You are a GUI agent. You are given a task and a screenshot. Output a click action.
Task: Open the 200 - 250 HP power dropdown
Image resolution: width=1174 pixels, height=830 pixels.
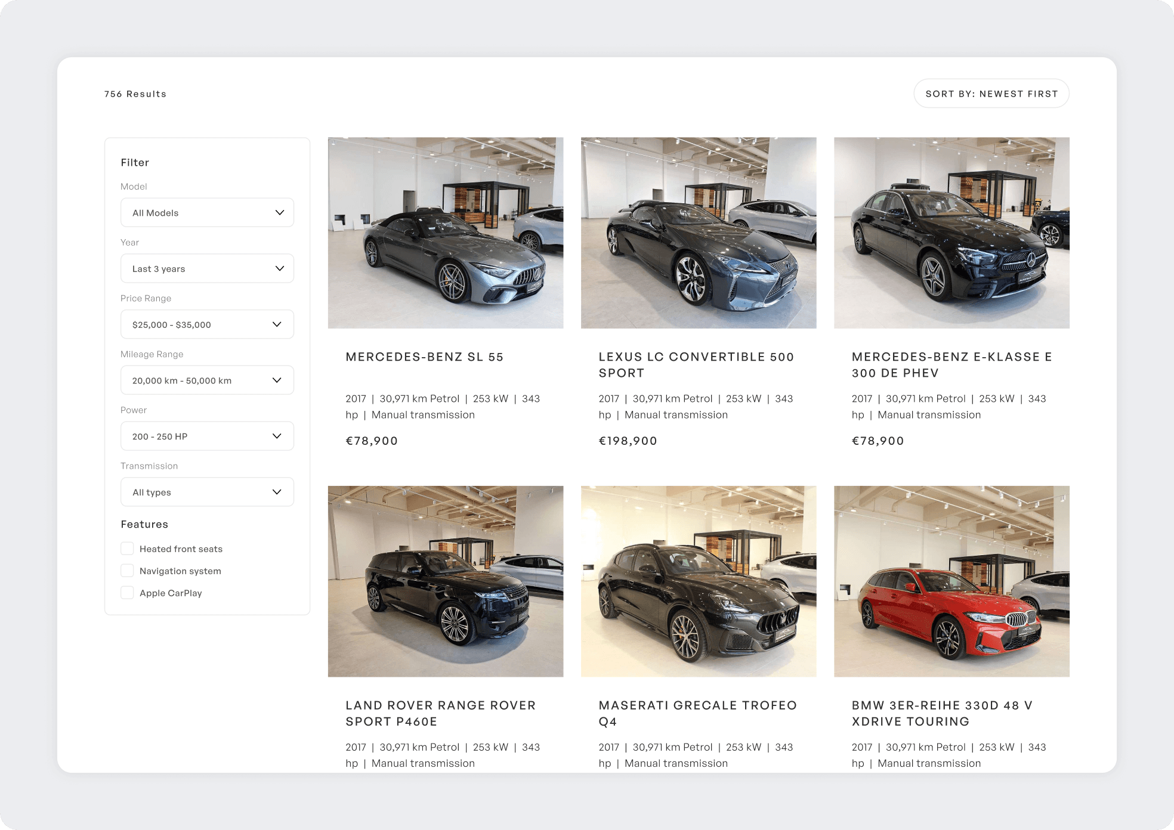(x=197, y=436)
